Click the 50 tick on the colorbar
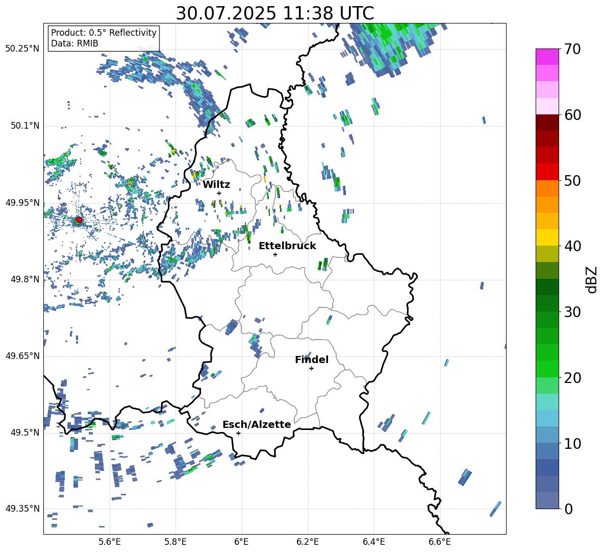Image resolution: width=604 pixels, height=552 pixels. point(572,180)
